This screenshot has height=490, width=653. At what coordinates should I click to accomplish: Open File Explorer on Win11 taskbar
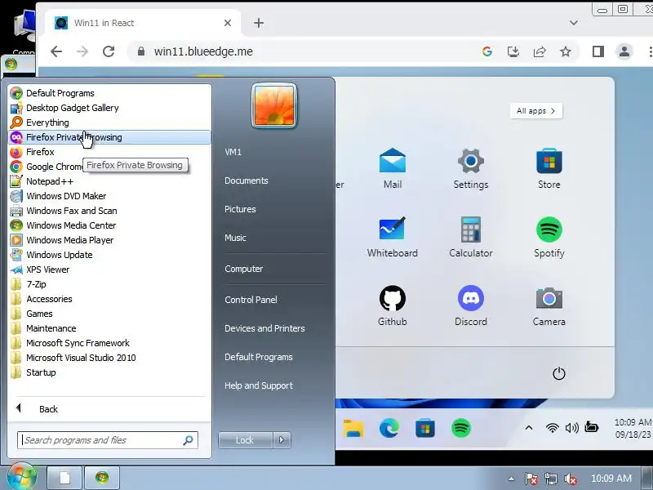click(353, 428)
